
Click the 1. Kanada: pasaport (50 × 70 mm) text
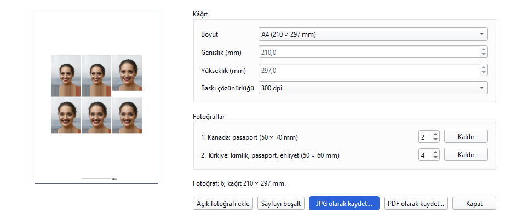click(250, 137)
